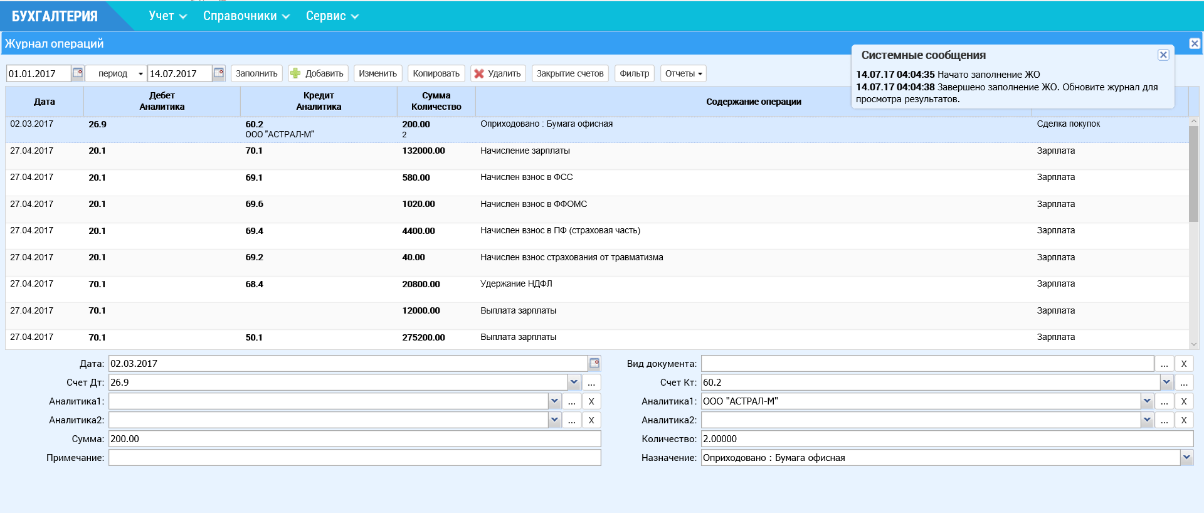This screenshot has width=1204, height=513.
Task: Open calendar icon beside Дата field
Action: [x=594, y=363]
